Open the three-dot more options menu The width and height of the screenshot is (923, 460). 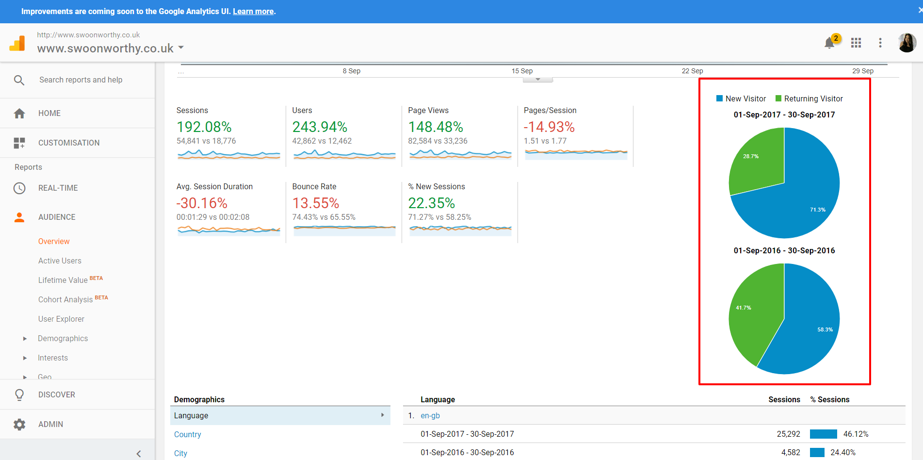(x=880, y=43)
